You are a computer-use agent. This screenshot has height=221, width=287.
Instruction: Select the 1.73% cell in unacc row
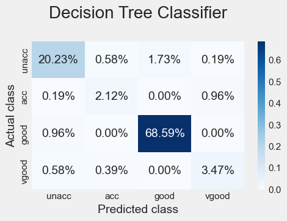pos(164,60)
